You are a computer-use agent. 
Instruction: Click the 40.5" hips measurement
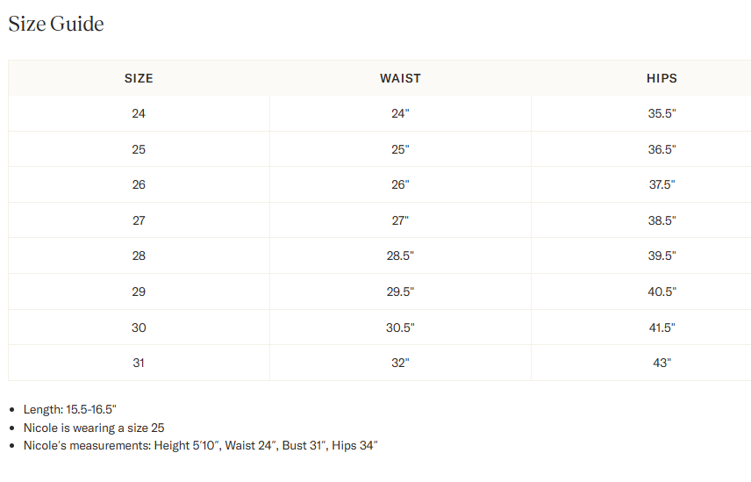pyautogui.click(x=662, y=291)
